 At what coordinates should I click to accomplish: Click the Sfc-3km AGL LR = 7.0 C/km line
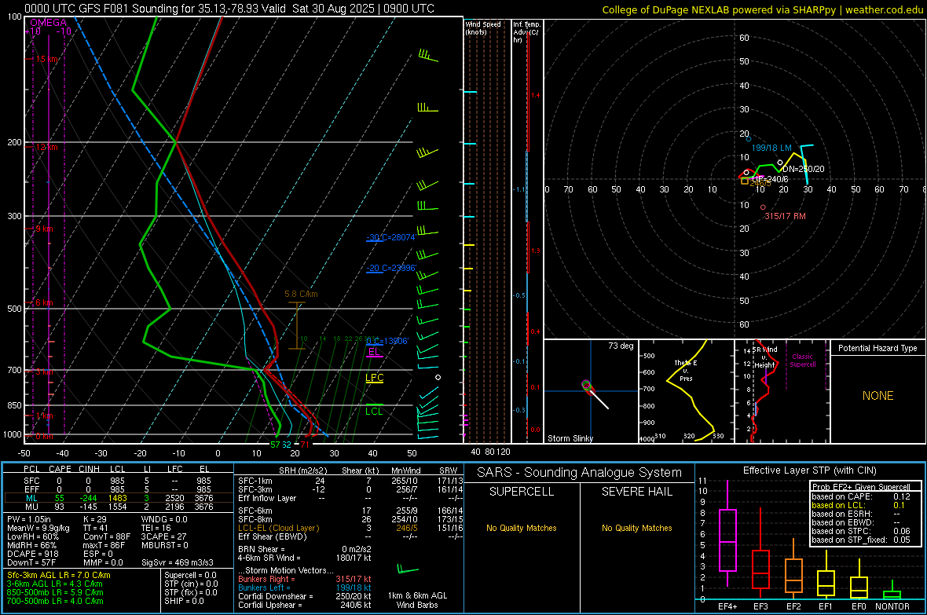click(59, 575)
